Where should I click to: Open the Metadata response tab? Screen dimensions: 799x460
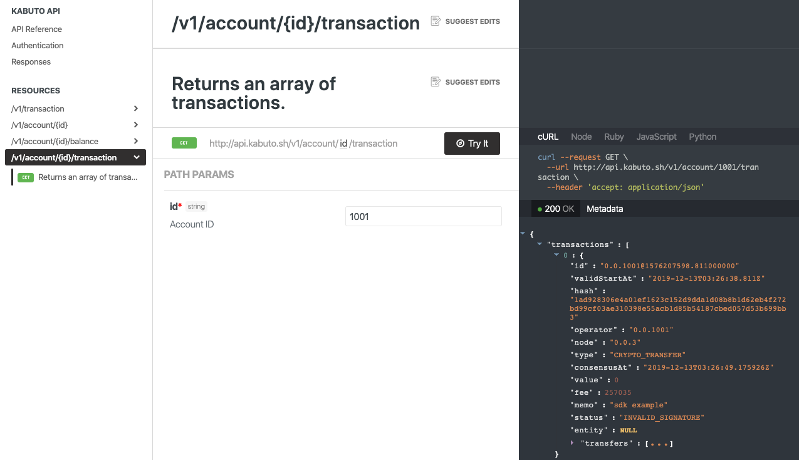[605, 209]
